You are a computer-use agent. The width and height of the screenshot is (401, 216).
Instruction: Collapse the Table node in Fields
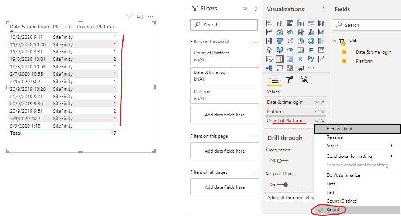[334, 41]
